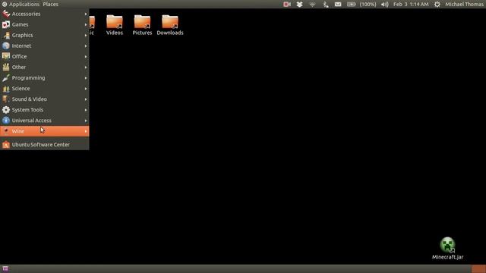Screen dimensions: 486x273
Task: Click the Science category icon
Action: (x=6, y=89)
